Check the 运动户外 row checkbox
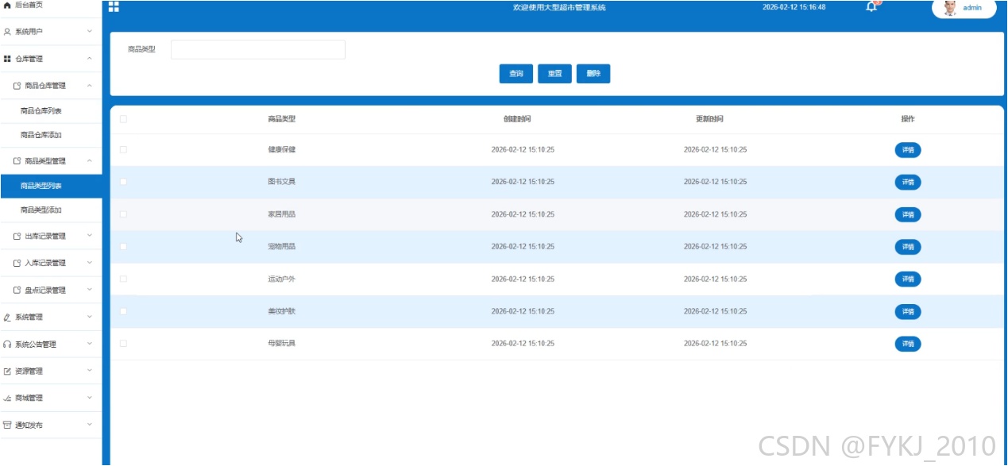Viewport: 1008px width, 466px height. 123,279
